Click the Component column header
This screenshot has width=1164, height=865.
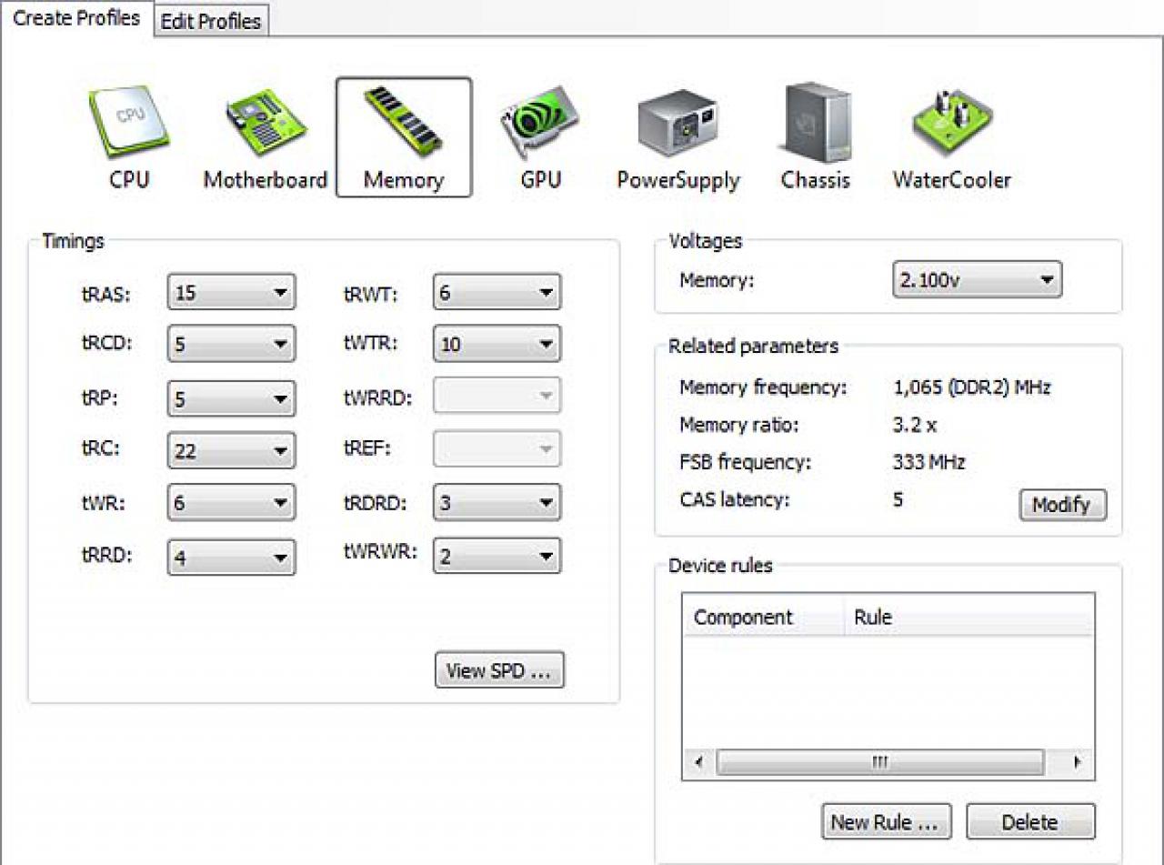coord(763,617)
